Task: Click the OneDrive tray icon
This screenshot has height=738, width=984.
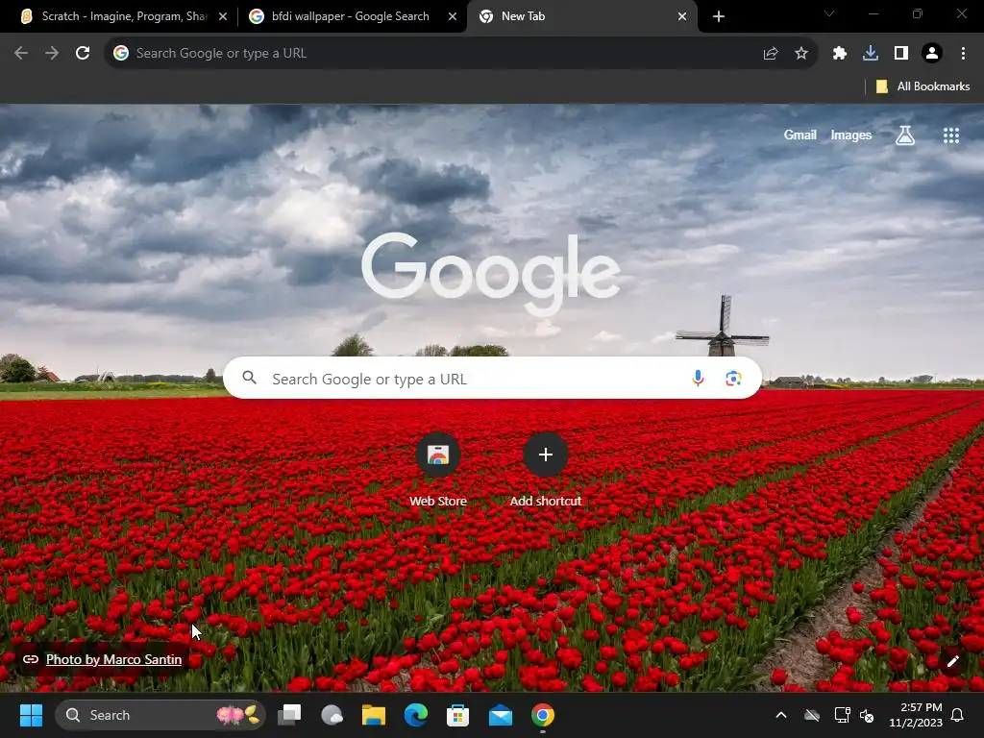Action: click(x=812, y=715)
